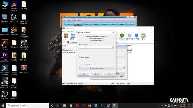Open the notification center icon
The width and height of the screenshot is (193, 108).
(x=189, y=105)
